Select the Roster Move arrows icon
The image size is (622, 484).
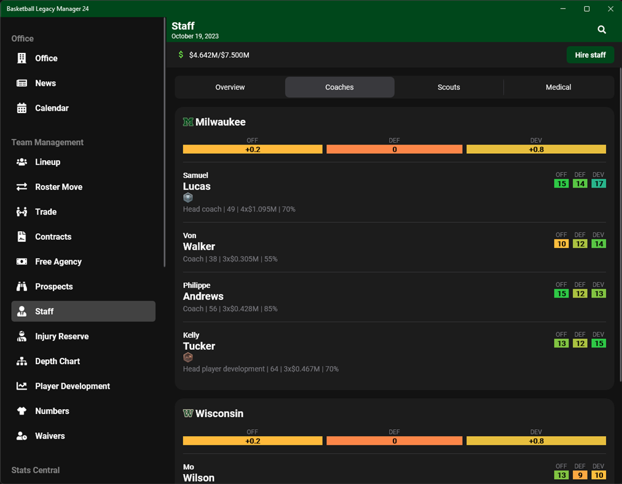click(x=22, y=186)
